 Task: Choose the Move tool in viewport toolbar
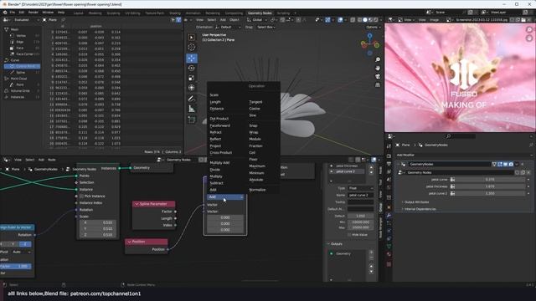tap(192, 58)
